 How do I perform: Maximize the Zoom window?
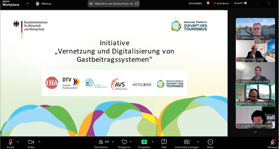pos(269,3)
